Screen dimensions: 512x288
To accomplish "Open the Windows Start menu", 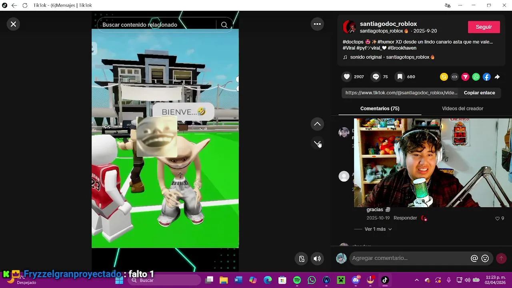I will coord(119,280).
